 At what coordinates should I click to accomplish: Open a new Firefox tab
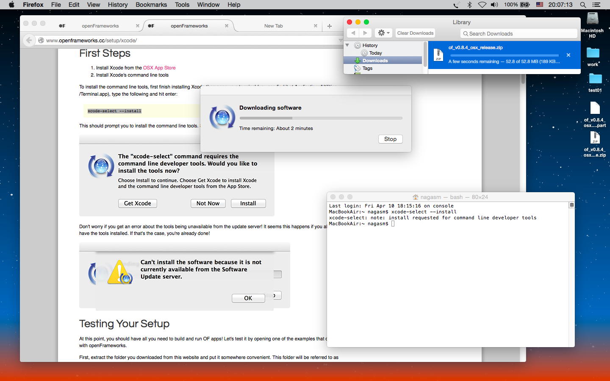[x=330, y=26]
